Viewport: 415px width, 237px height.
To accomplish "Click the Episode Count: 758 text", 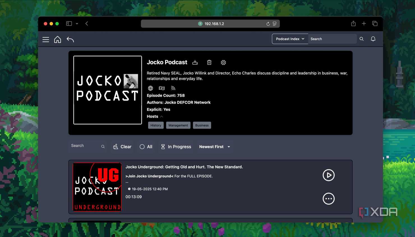I will [166, 95].
